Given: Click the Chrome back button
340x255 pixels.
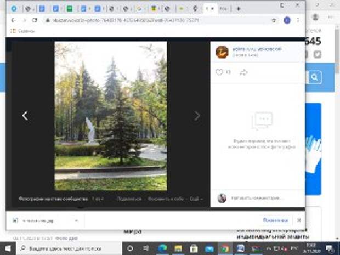Looking at the screenshot, I should click(x=14, y=20).
